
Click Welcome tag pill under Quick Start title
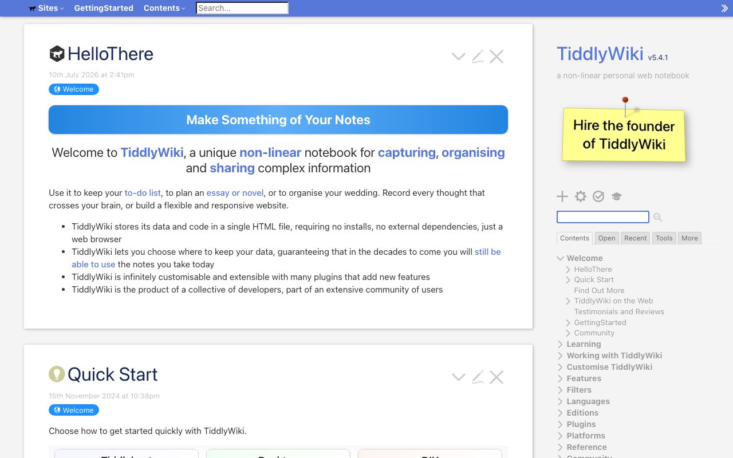74,410
